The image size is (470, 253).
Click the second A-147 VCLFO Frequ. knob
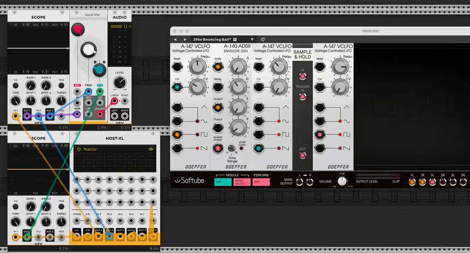pos(278,67)
